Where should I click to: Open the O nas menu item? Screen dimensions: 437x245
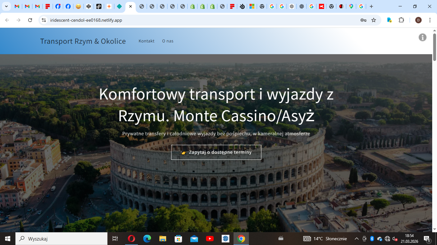(168, 41)
